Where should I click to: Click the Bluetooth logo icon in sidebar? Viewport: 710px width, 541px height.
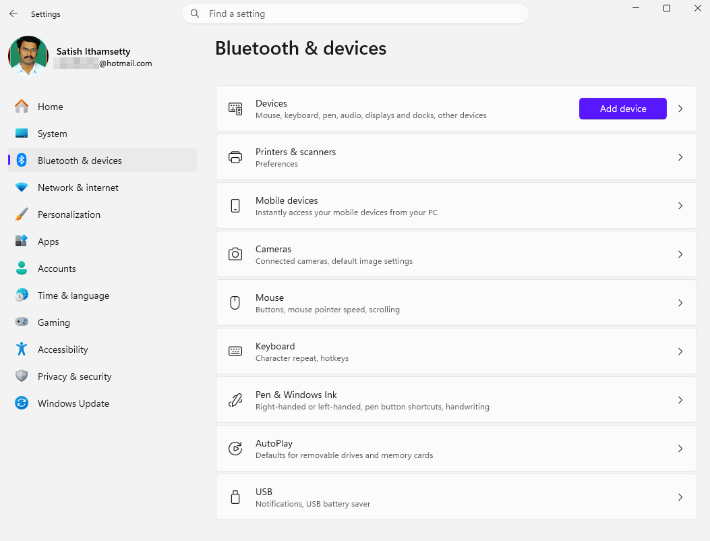point(22,160)
